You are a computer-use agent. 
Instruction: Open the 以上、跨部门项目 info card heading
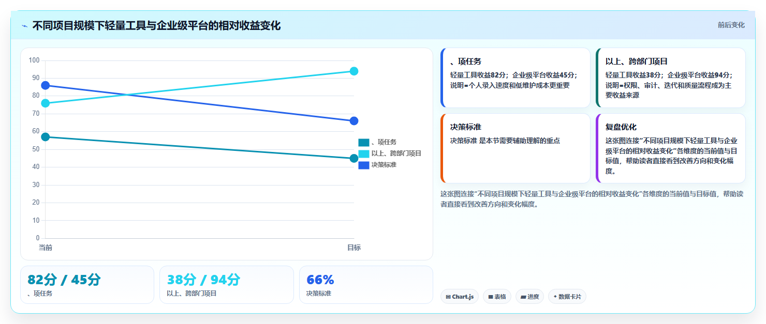point(637,61)
